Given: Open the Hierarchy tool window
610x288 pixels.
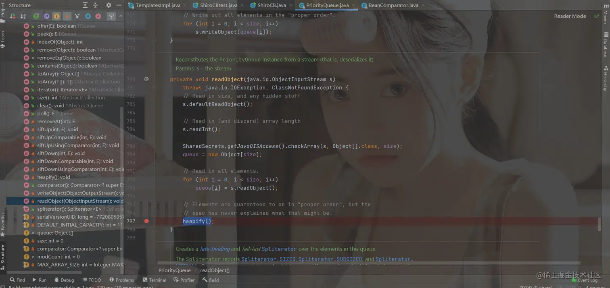Looking at the screenshot, I should point(606,78).
